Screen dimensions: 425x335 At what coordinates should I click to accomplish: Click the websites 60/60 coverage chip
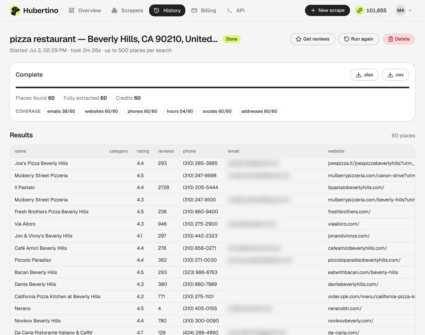[101, 111]
